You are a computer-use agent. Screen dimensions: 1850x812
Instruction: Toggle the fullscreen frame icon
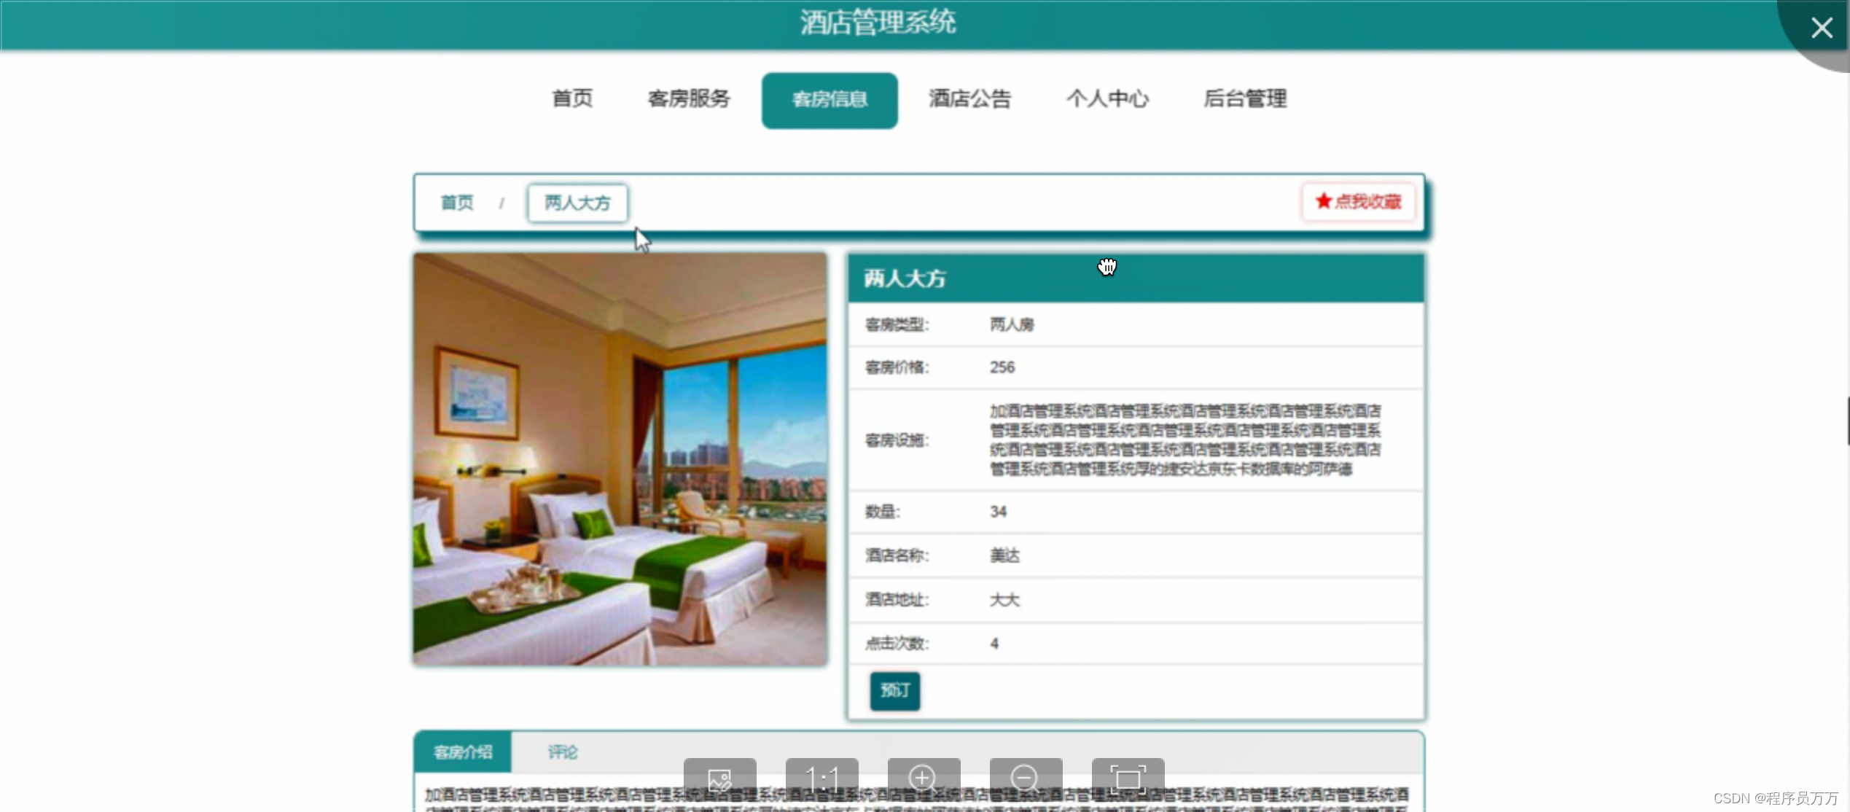click(1128, 778)
